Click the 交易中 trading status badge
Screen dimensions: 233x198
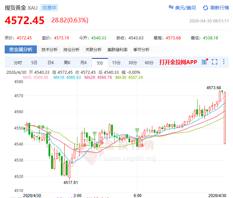(49, 8)
